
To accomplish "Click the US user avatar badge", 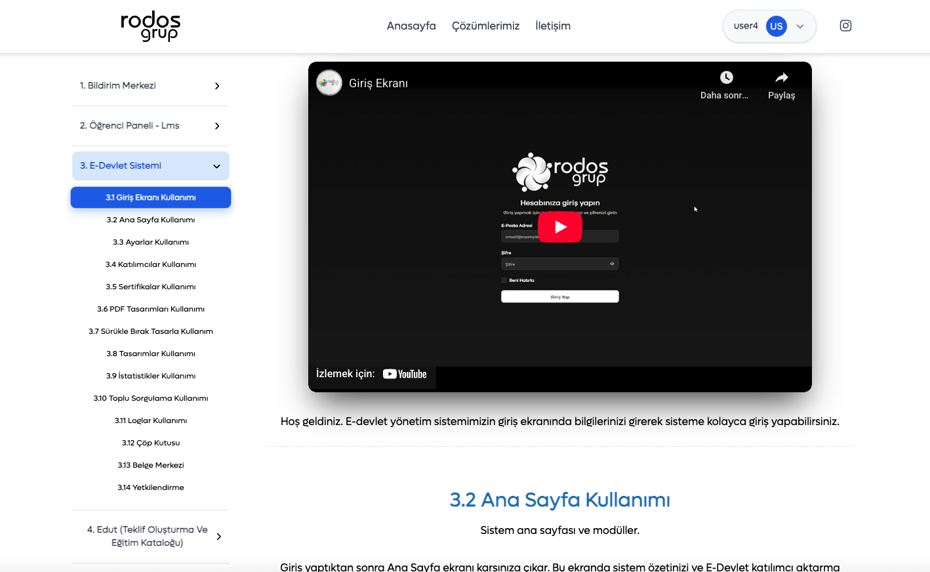I will [776, 26].
